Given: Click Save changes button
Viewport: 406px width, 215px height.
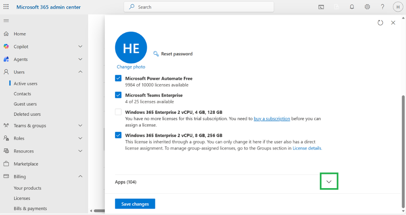Looking at the screenshot, I should pos(135,204).
